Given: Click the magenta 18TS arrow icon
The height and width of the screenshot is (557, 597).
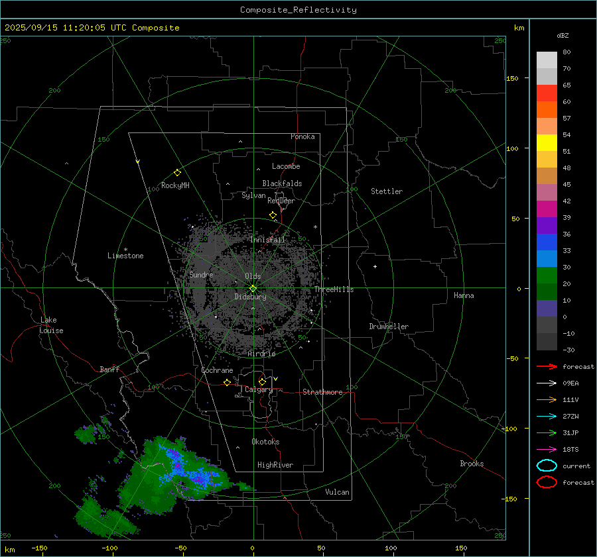Looking at the screenshot, I should (x=547, y=450).
